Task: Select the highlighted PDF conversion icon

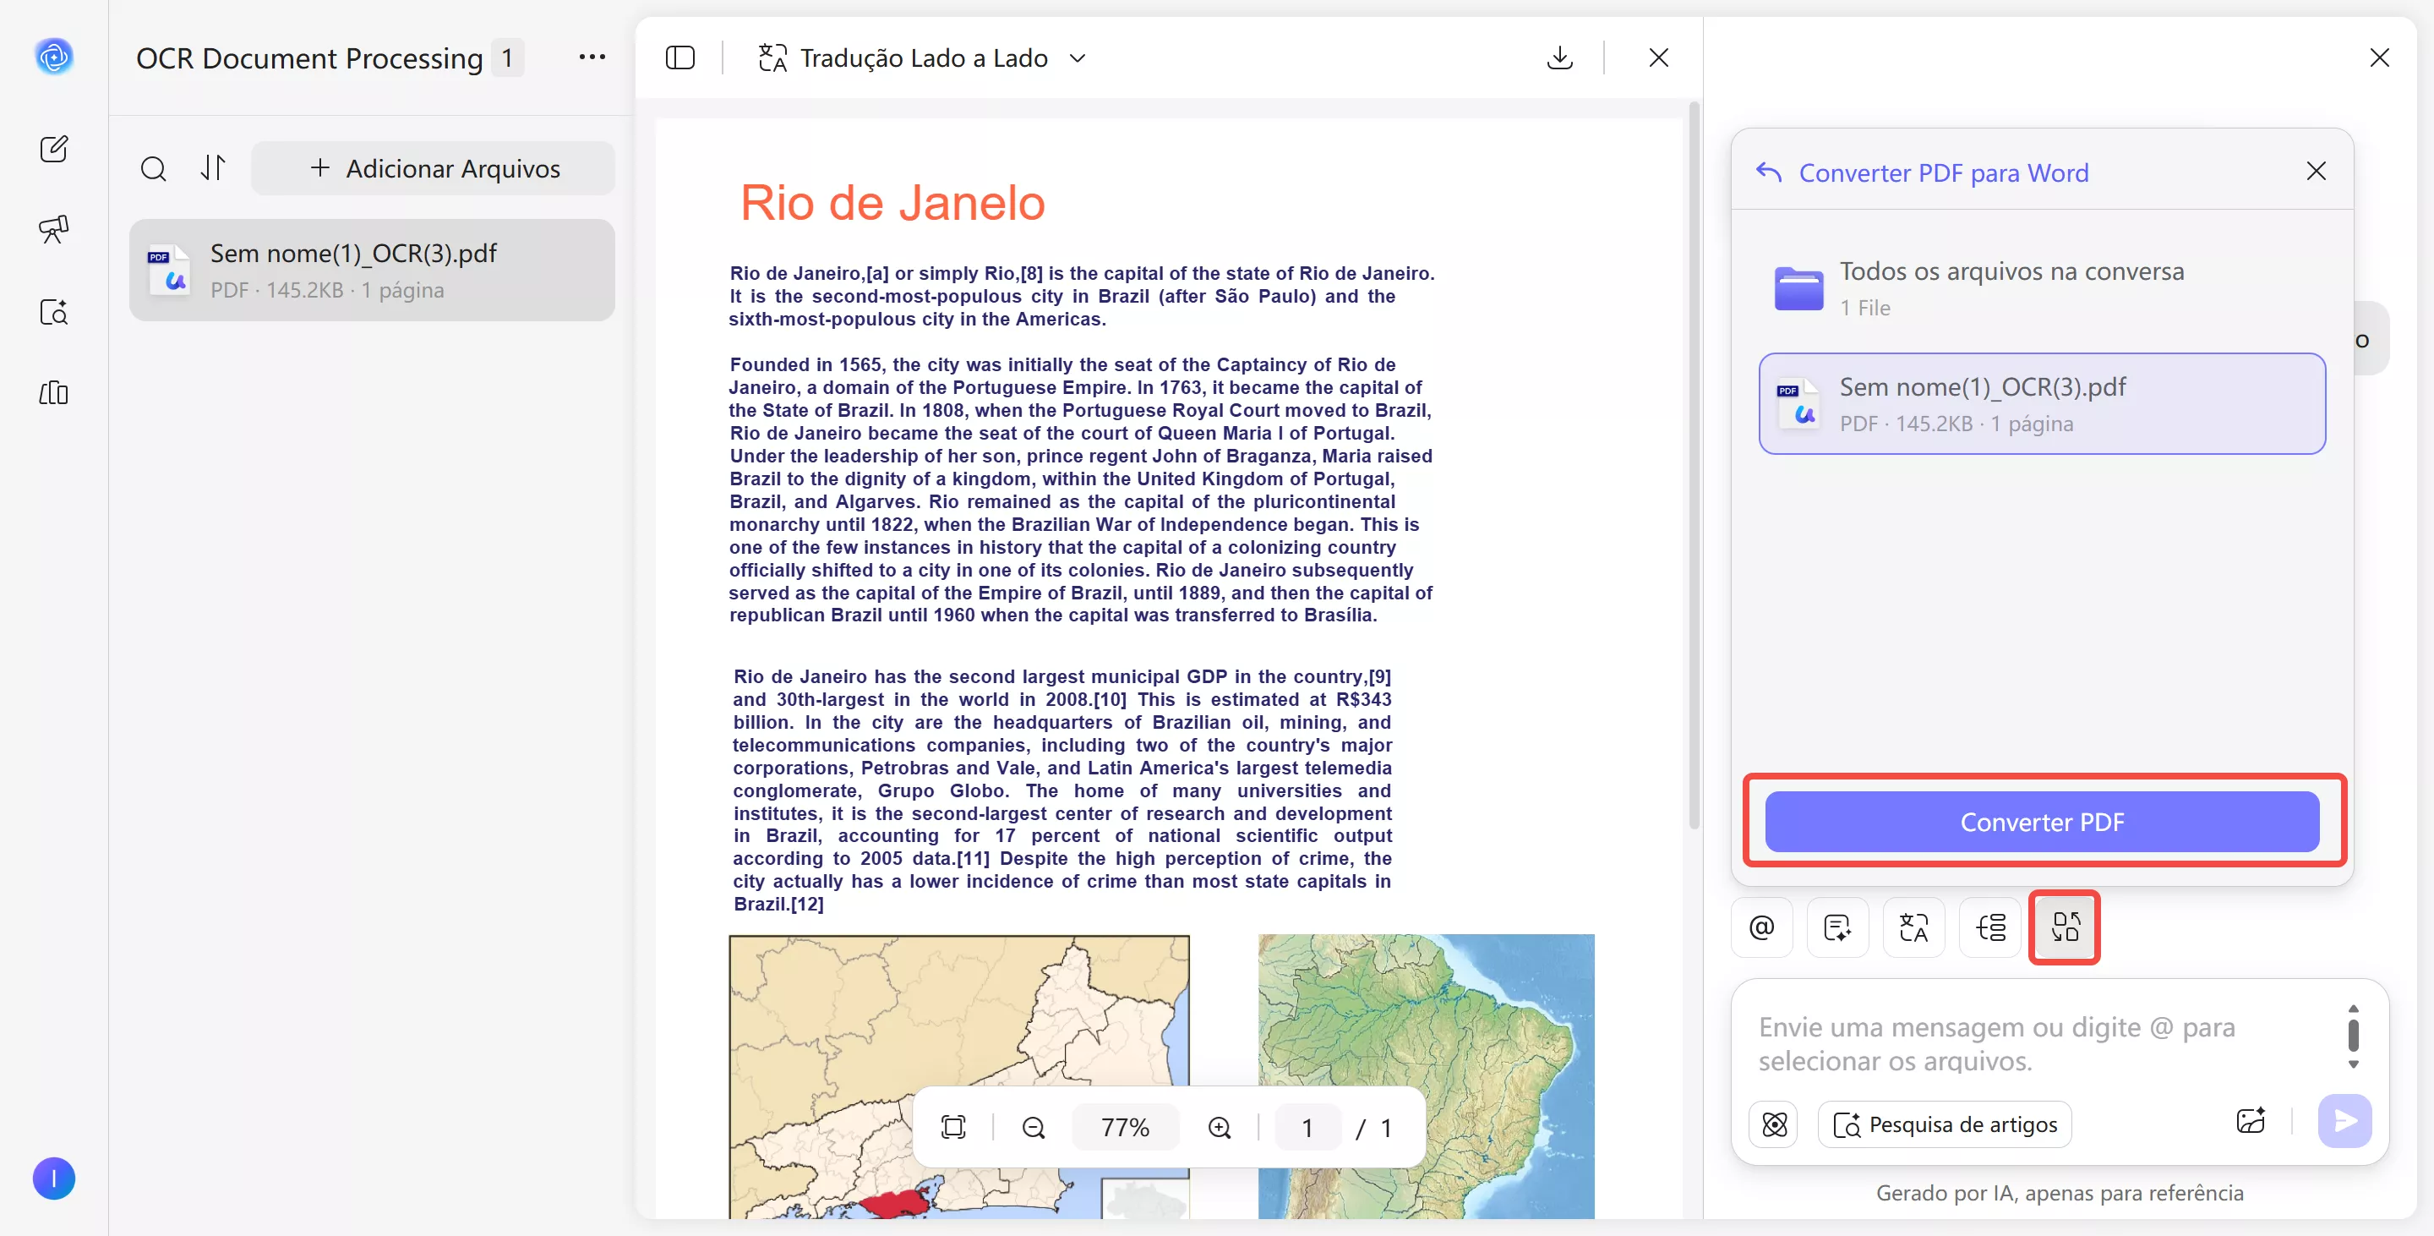Action: 2065,927
